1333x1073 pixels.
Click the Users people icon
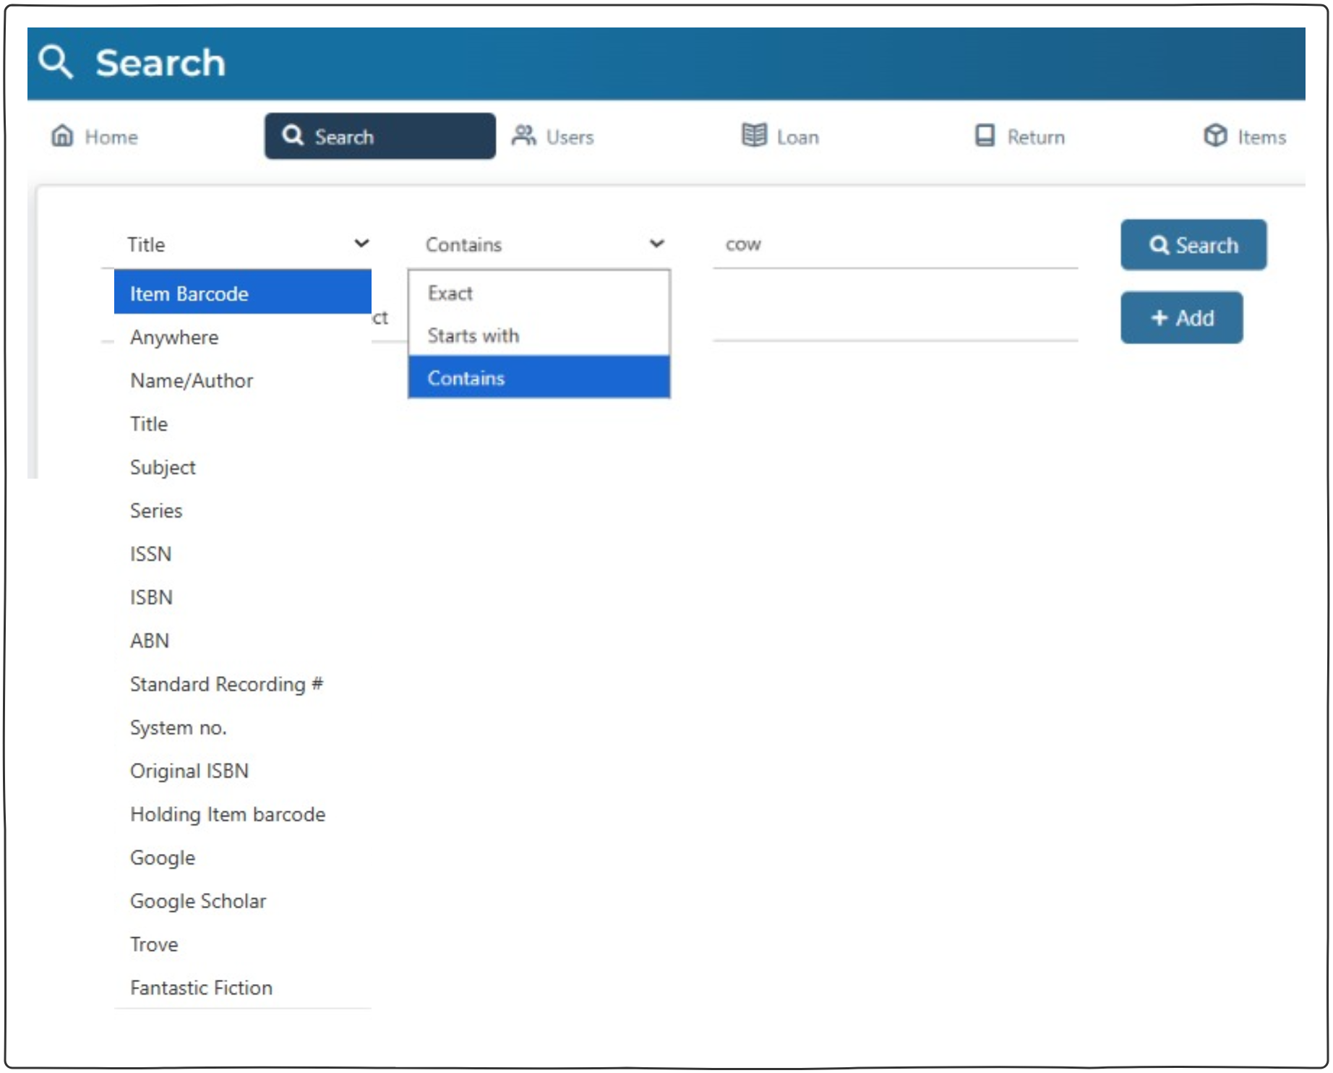pos(523,136)
